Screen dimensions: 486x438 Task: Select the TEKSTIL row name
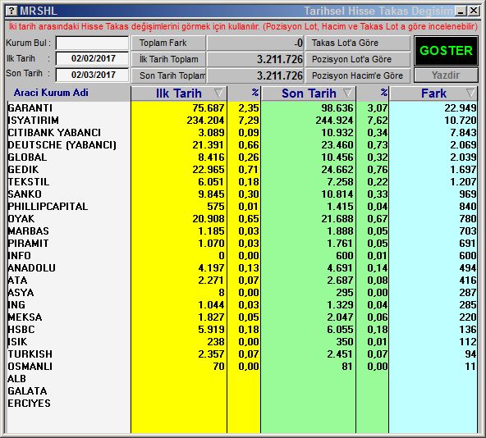coord(29,182)
